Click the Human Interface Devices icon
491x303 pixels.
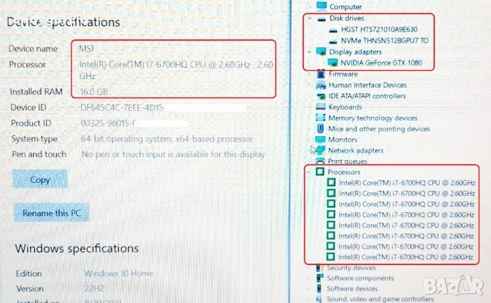[x=320, y=85]
